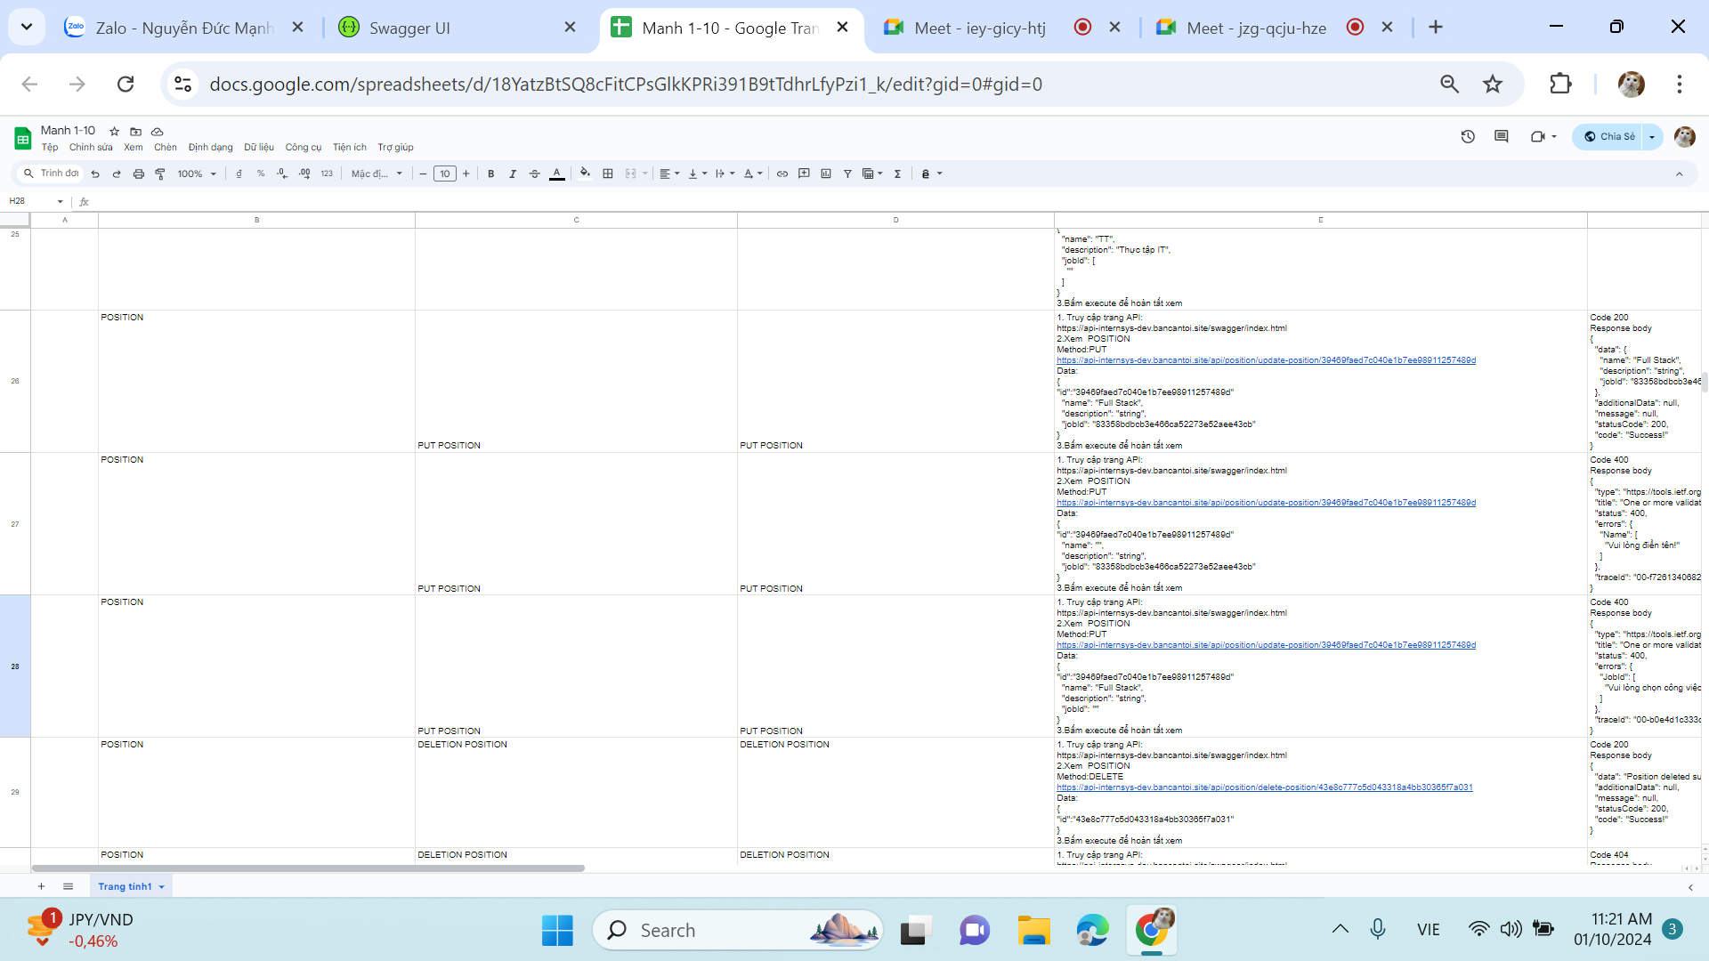
Task: Open version history clock icon
Action: (x=1468, y=136)
